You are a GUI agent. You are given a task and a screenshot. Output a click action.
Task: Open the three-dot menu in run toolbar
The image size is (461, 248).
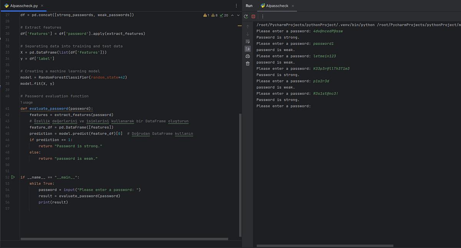pyautogui.click(x=263, y=16)
